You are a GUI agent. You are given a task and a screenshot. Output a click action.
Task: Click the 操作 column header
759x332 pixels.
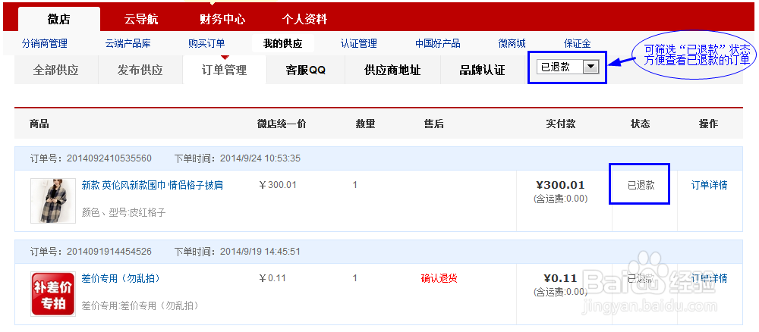(x=709, y=124)
